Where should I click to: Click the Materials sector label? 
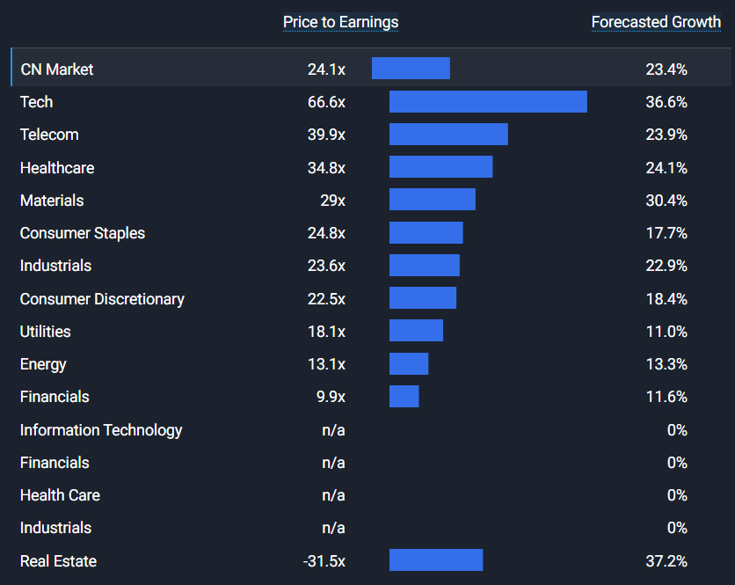52,201
